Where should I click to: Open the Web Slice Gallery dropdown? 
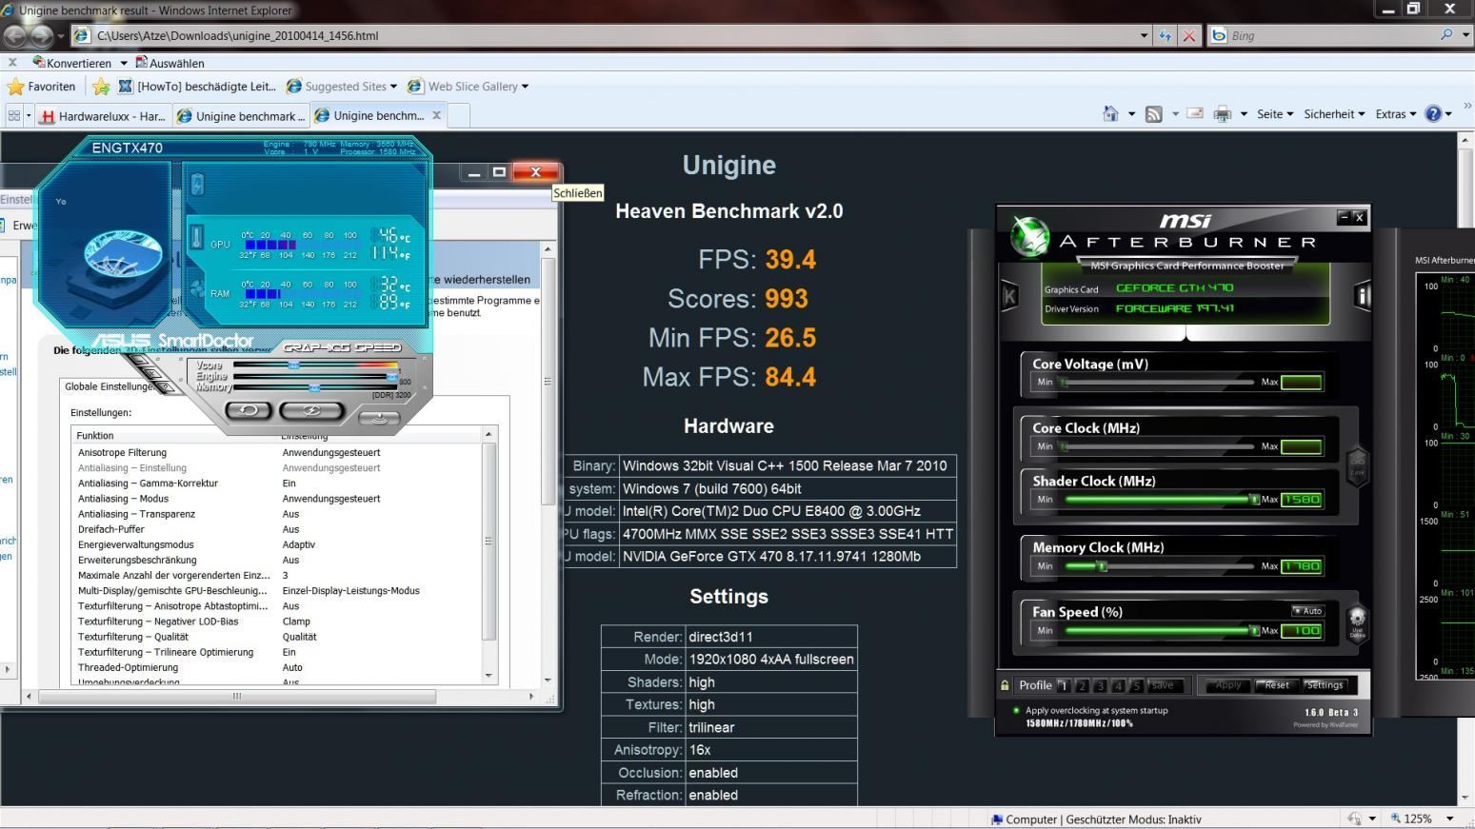pyautogui.click(x=525, y=87)
